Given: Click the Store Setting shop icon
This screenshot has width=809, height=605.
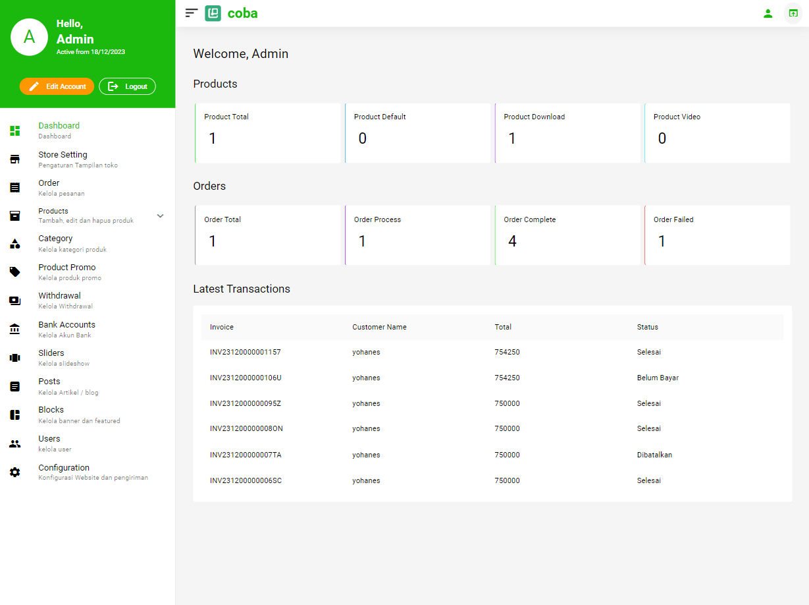Looking at the screenshot, I should [14, 159].
